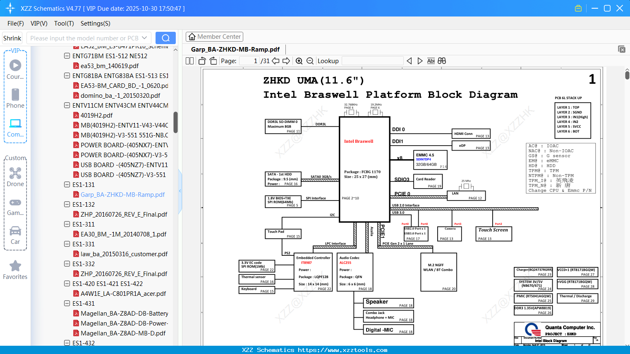This screenshot has height=354, width=630.
Task: Rotate the page clockwise
Action: coord(213,61)
